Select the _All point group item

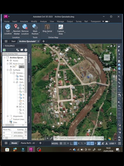(x=21, y=67)
